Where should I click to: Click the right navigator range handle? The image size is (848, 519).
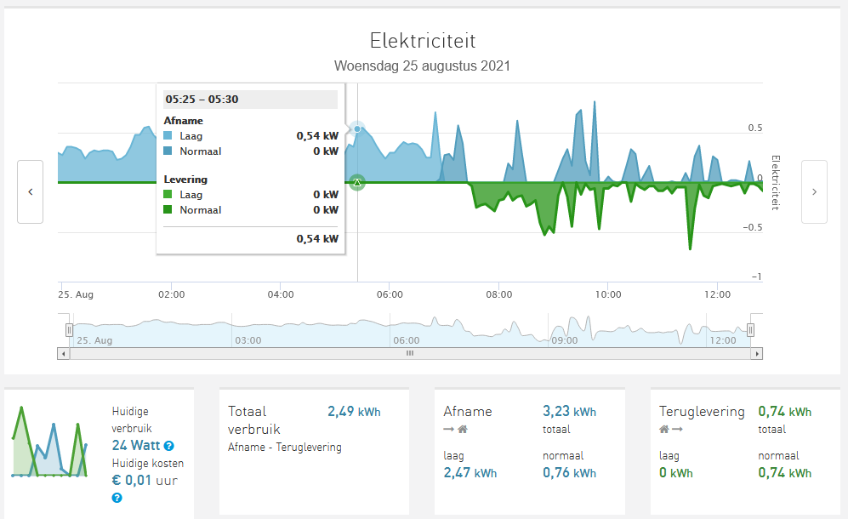point(750,330)
